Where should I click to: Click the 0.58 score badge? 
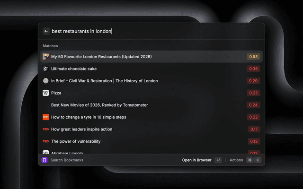pos(253,57)
